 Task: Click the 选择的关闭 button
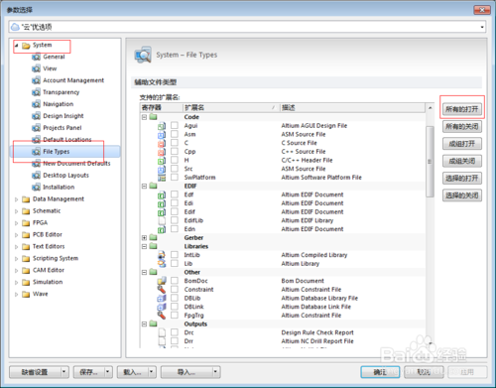(462, 195)
